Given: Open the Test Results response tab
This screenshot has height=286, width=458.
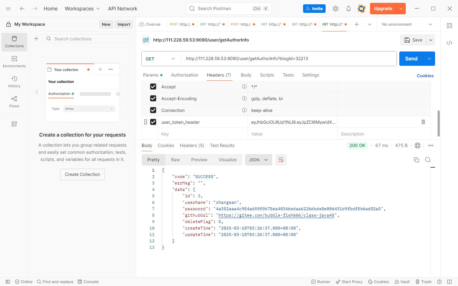Looking at the screenshot, I should point(222,146).
